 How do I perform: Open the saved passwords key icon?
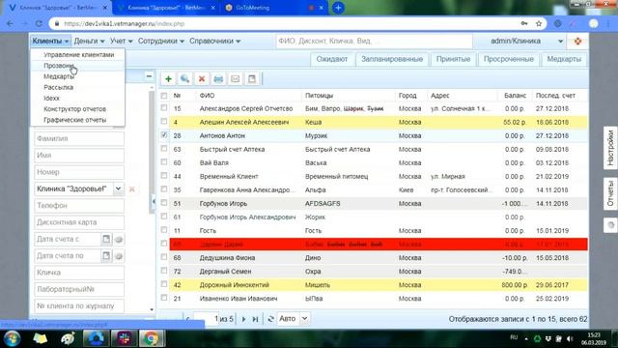(524, 23)
